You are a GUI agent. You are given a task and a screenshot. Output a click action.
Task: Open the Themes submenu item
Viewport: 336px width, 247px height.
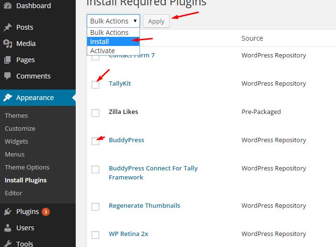(x=16, y=115)
